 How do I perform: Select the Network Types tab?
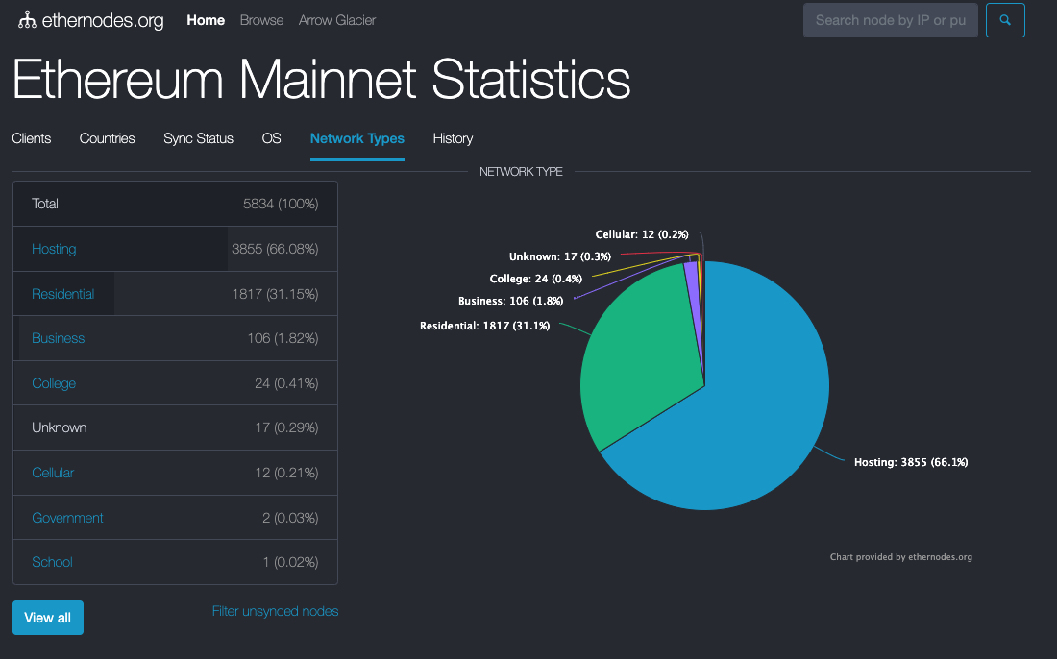357,138
